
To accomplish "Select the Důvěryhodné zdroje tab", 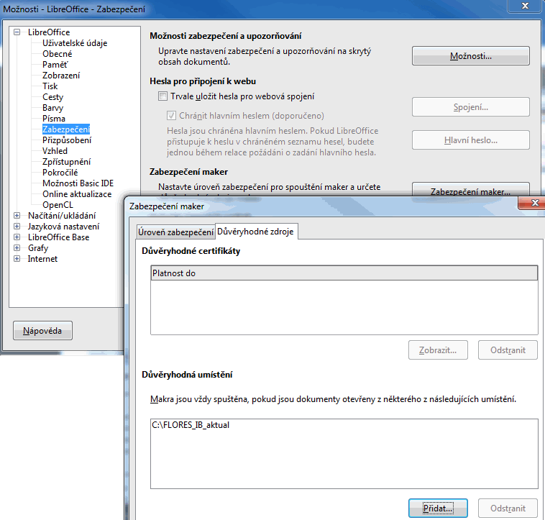I will [255, 231].
